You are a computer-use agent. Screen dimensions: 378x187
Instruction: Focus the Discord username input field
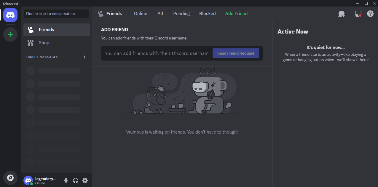pos(156,53)
